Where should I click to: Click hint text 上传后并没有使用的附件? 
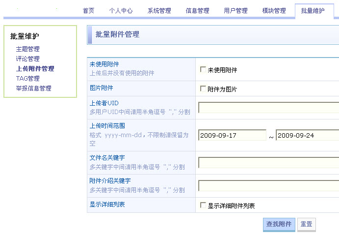pyautogui.click(x=122, y=73)
